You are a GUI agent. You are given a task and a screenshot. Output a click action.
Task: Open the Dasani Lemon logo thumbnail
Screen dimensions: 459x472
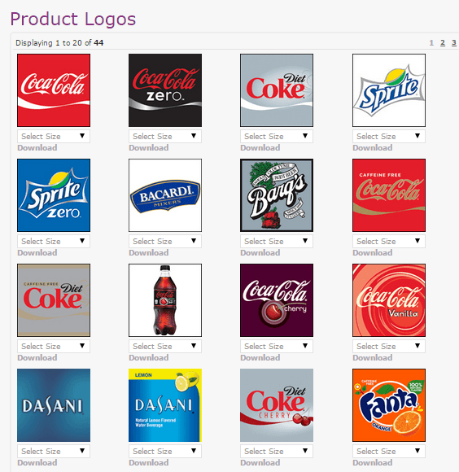[x=165, y=405]
